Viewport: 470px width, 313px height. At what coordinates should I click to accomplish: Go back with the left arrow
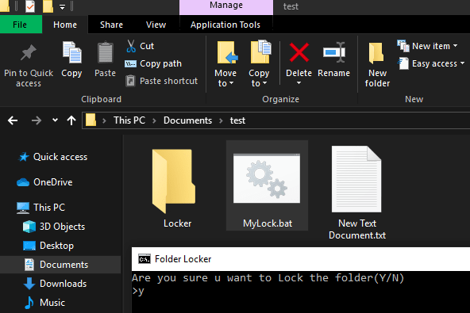click(x=13, y=120)
